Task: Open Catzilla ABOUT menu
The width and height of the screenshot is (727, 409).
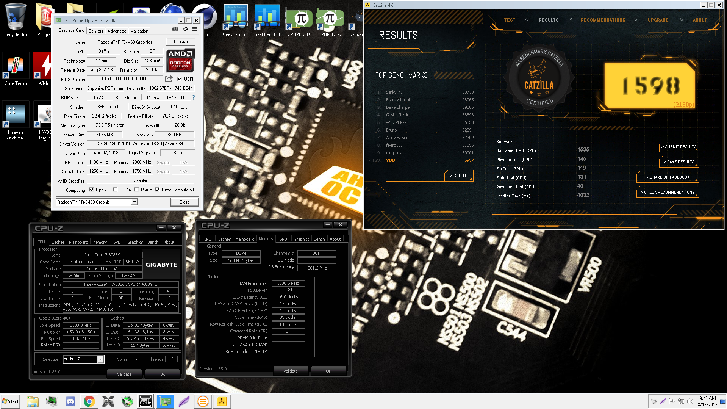Action: pos(700,20)
